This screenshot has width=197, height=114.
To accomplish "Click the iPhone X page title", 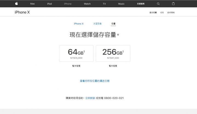I will click(22, 12).
